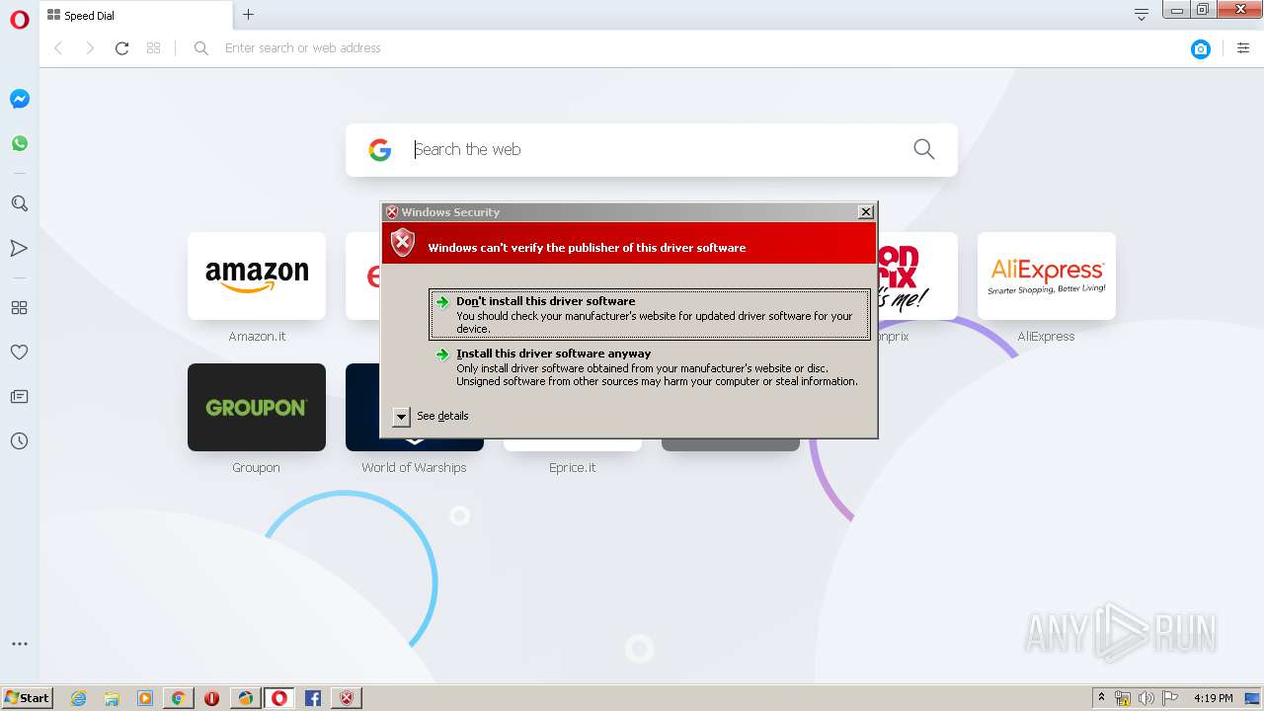Open the AliExpress speed dial tile

1047,276
